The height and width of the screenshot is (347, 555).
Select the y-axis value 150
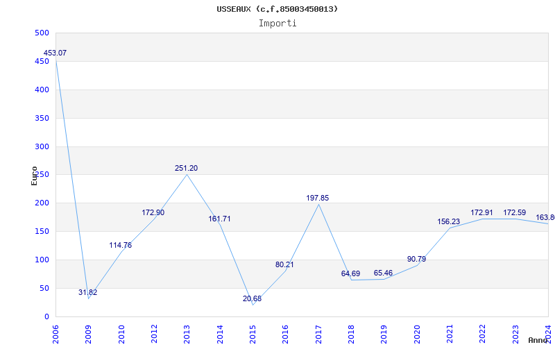[42, 231]
